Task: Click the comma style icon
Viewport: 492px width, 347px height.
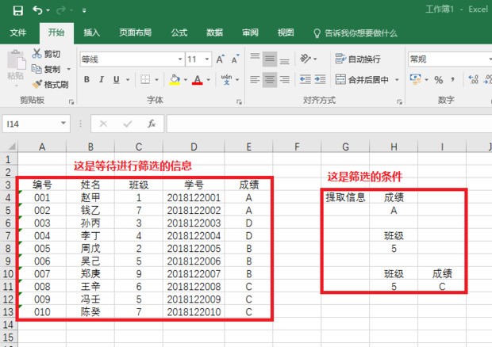Action: pyautogui.click(x=452, y=79)
